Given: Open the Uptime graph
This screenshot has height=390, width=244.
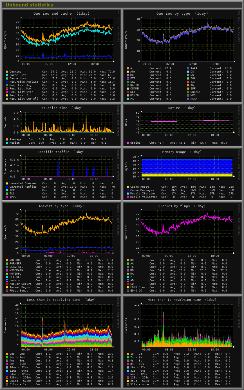Looking at the screenshot, I should (182, 125).
